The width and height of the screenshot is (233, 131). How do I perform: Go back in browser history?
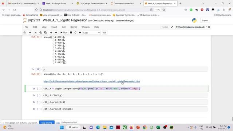(x=4, y=10)
